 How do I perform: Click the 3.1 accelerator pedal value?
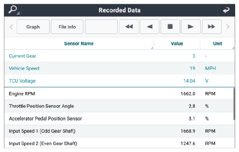point(192,118)
